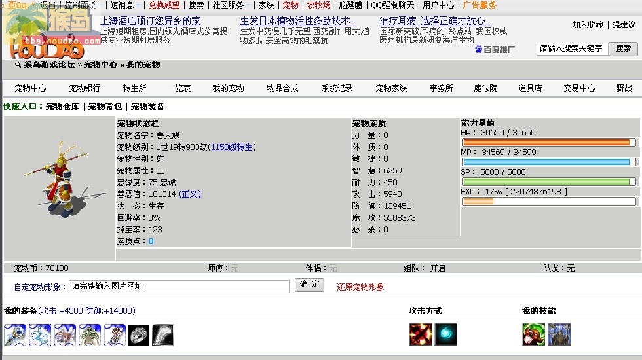This screenshot has width=642, height=360.
Task: Open the 生发日本植物活性多肽技术 ad link
Action: (297, 21)
